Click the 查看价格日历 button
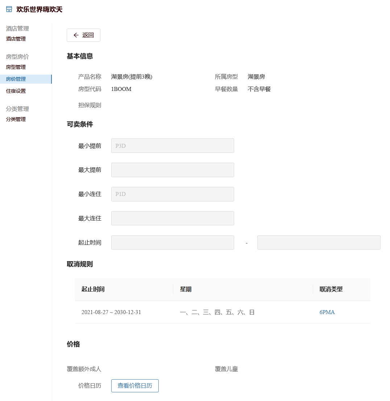The height and width of the screenshot is (401, 390). coord(135,386)
